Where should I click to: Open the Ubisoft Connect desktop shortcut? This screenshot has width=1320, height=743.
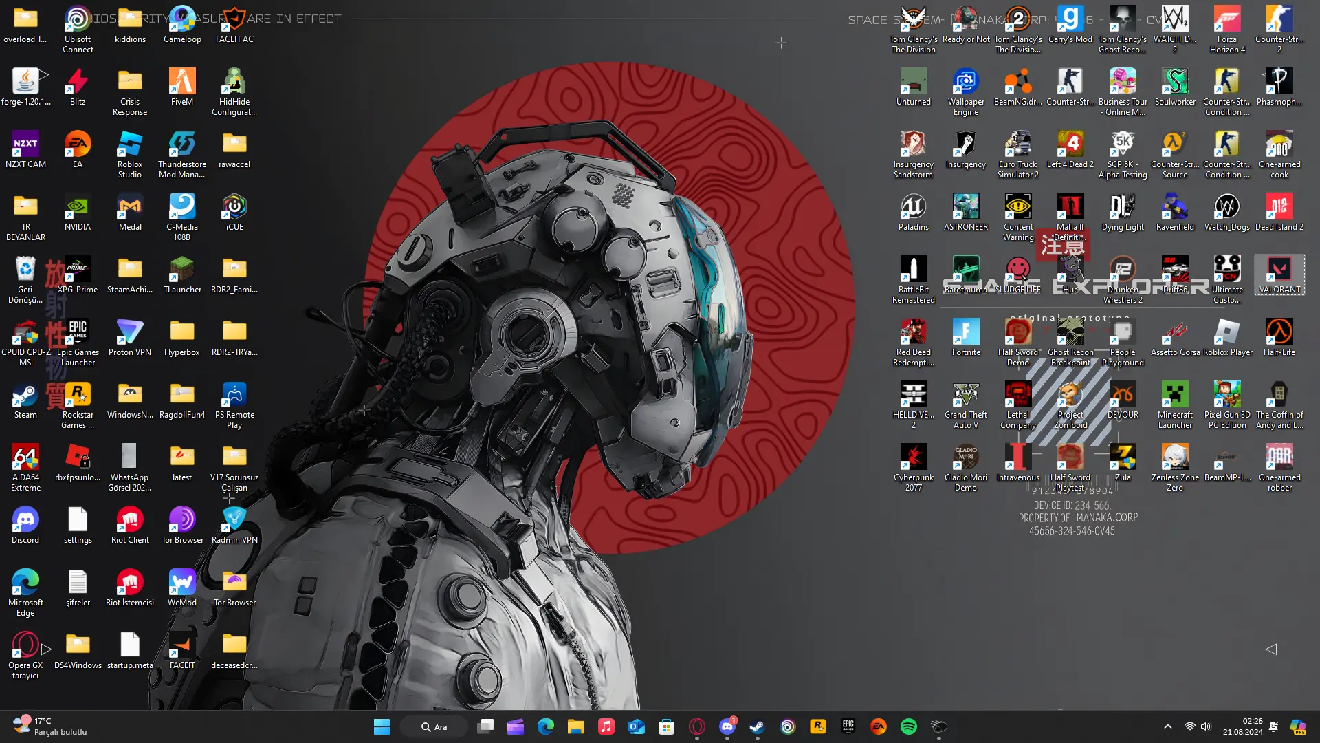click(x=78, y=29)
